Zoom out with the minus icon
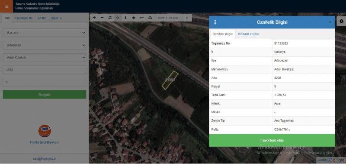The image size is (346, 164). coord(102,18)
